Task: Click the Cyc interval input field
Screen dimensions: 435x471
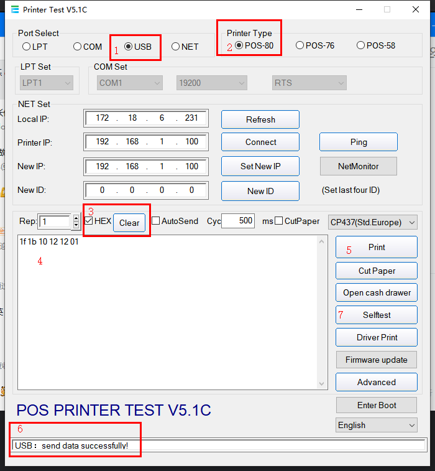Action: click(x=237, y=221)
